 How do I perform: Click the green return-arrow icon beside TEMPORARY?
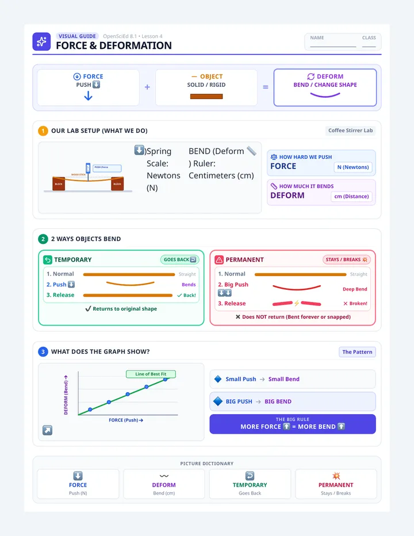click(48, 260)
